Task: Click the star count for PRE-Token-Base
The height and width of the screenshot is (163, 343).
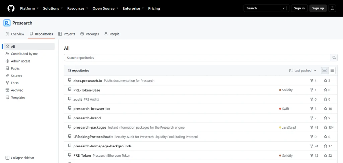Action: 327,90
